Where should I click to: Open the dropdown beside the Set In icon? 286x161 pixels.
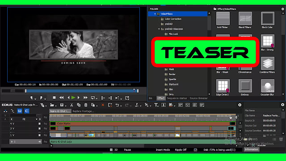tap(35, 99)
